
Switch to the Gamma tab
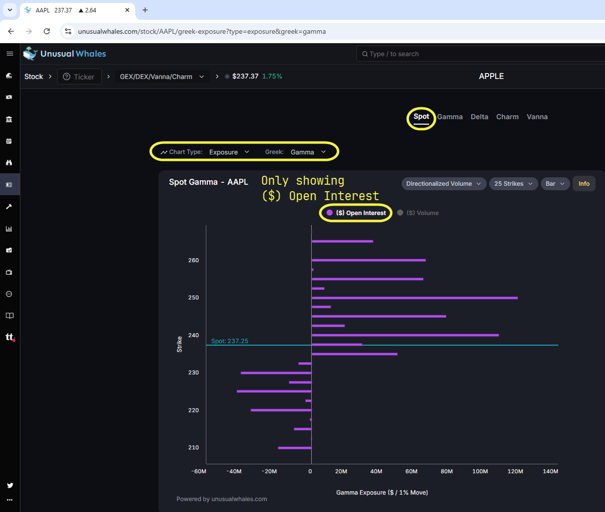pos(450,117)
